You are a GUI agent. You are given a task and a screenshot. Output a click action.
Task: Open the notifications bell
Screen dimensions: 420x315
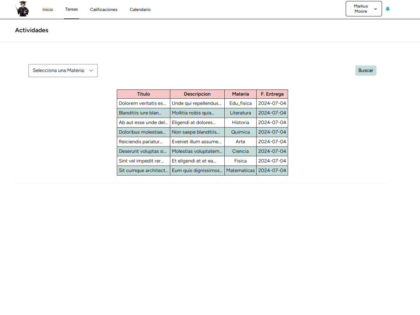(x=388, y=9)
